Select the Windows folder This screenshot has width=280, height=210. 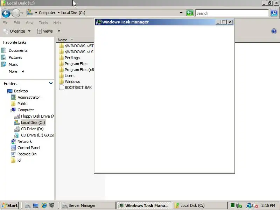click(x=72, y=82)
